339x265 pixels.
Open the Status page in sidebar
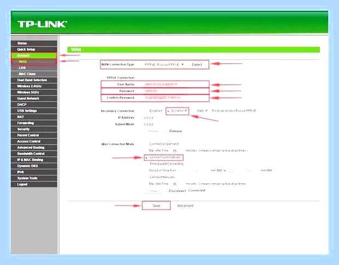click(34, 43)
